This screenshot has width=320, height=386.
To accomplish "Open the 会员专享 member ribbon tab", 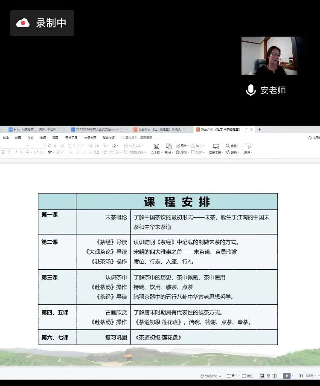I will [x=90, y=138].
